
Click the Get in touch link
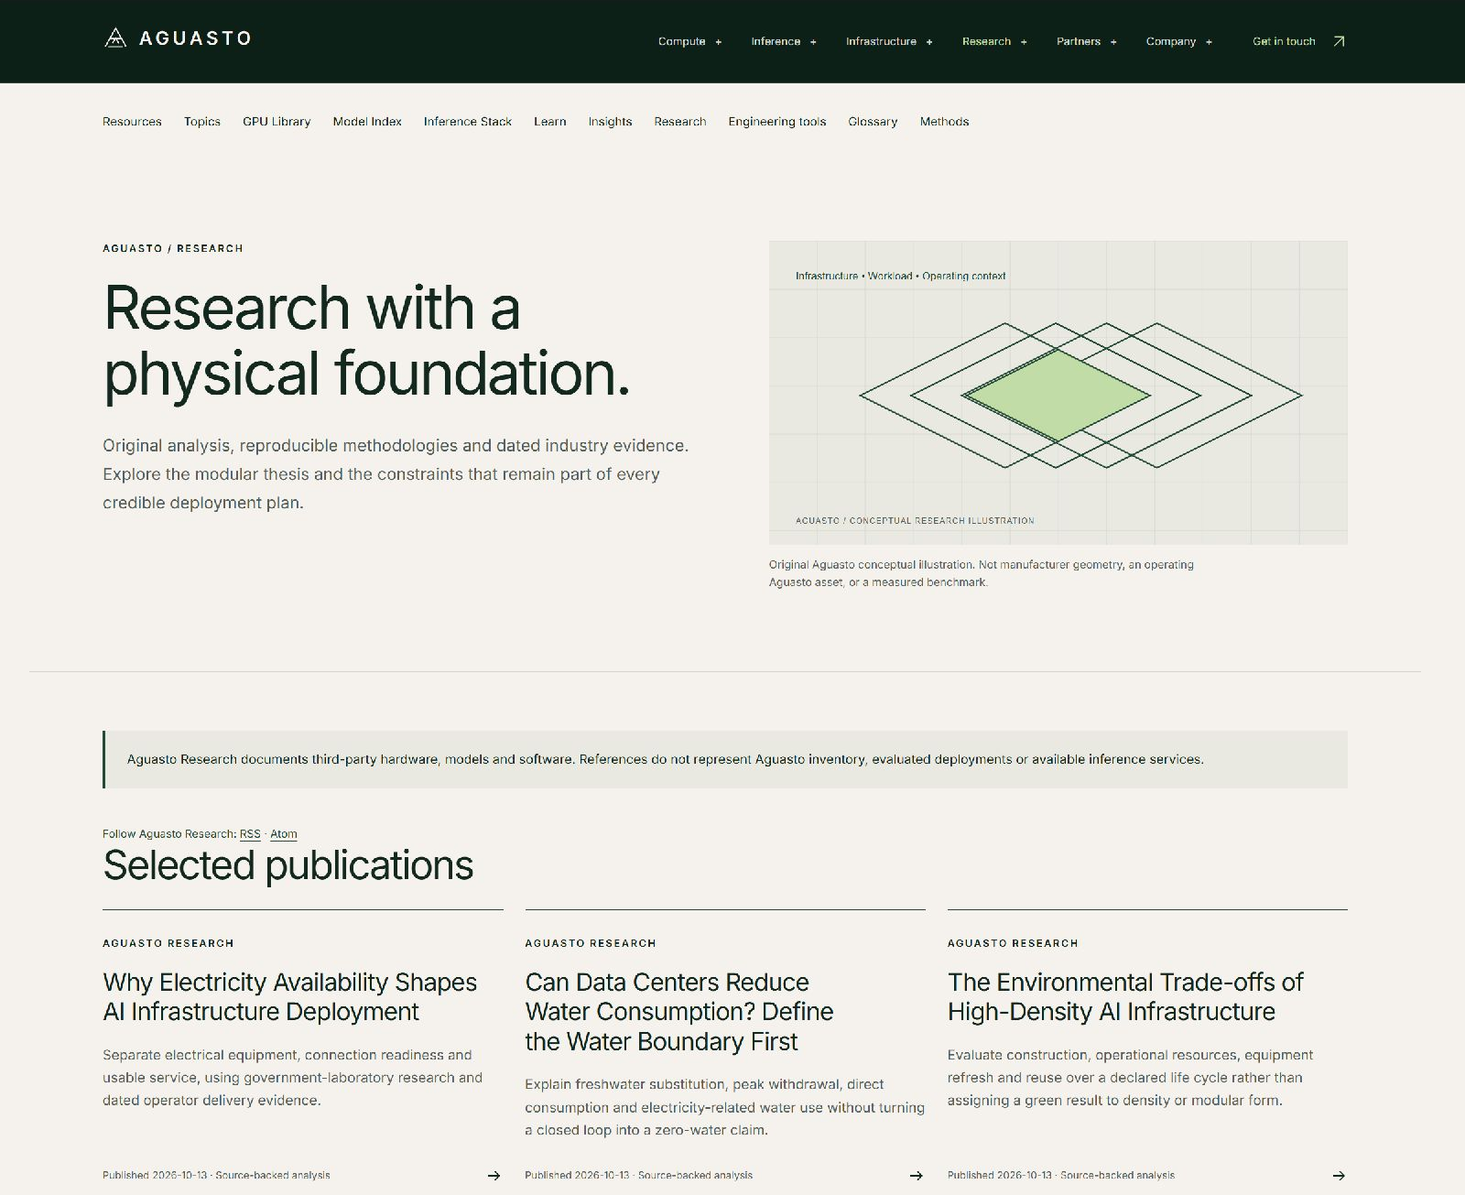[1284, 41]
